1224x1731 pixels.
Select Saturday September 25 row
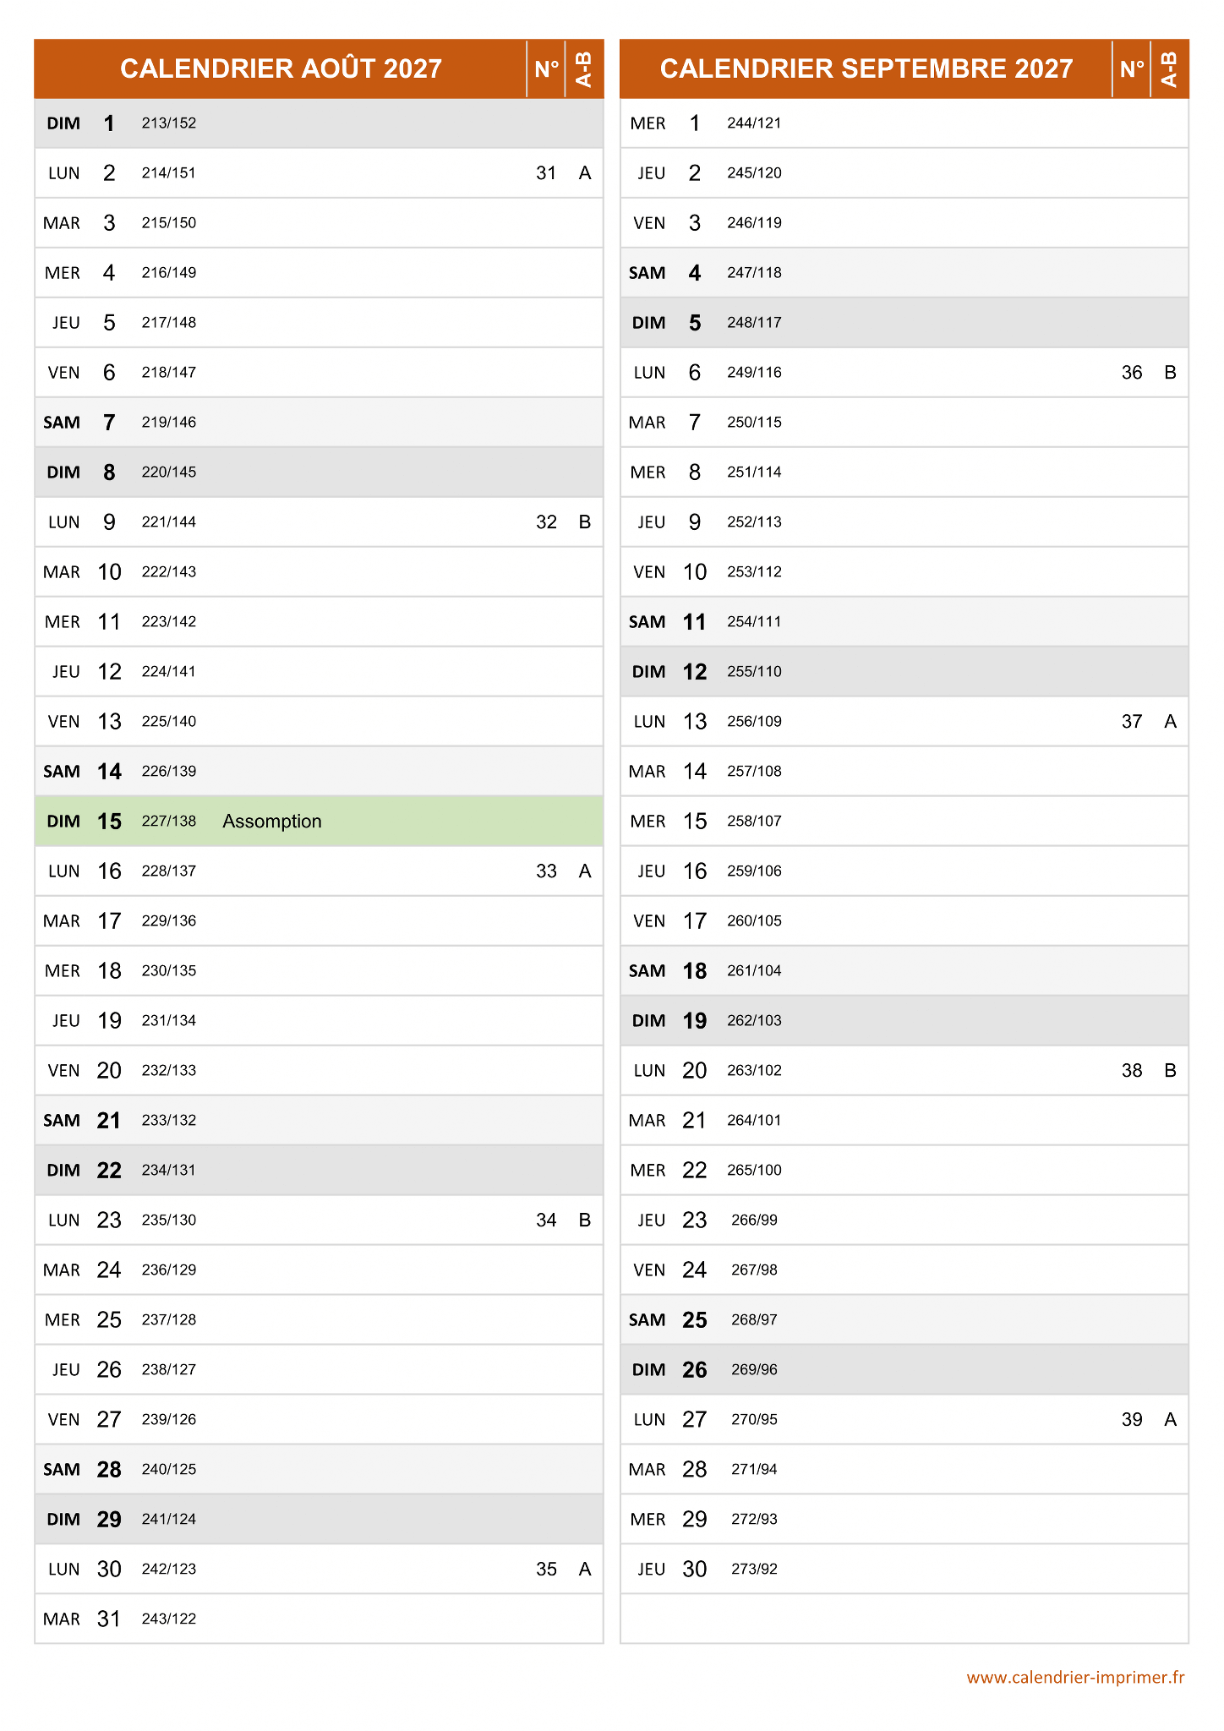point(904,1320)
